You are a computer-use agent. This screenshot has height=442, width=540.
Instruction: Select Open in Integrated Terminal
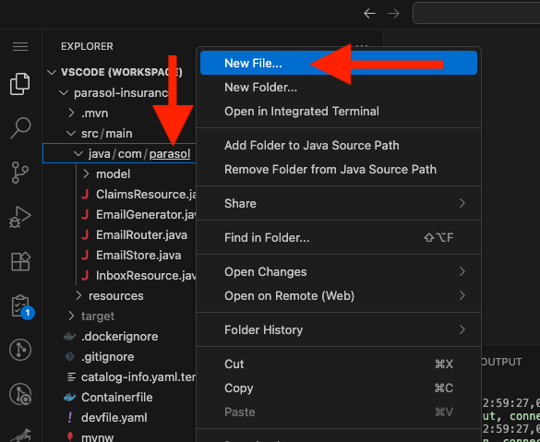click(339, 111)
